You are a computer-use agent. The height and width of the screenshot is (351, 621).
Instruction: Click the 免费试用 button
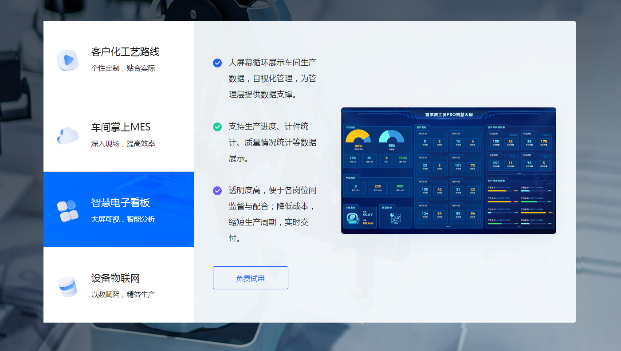[x=251, y=278]
